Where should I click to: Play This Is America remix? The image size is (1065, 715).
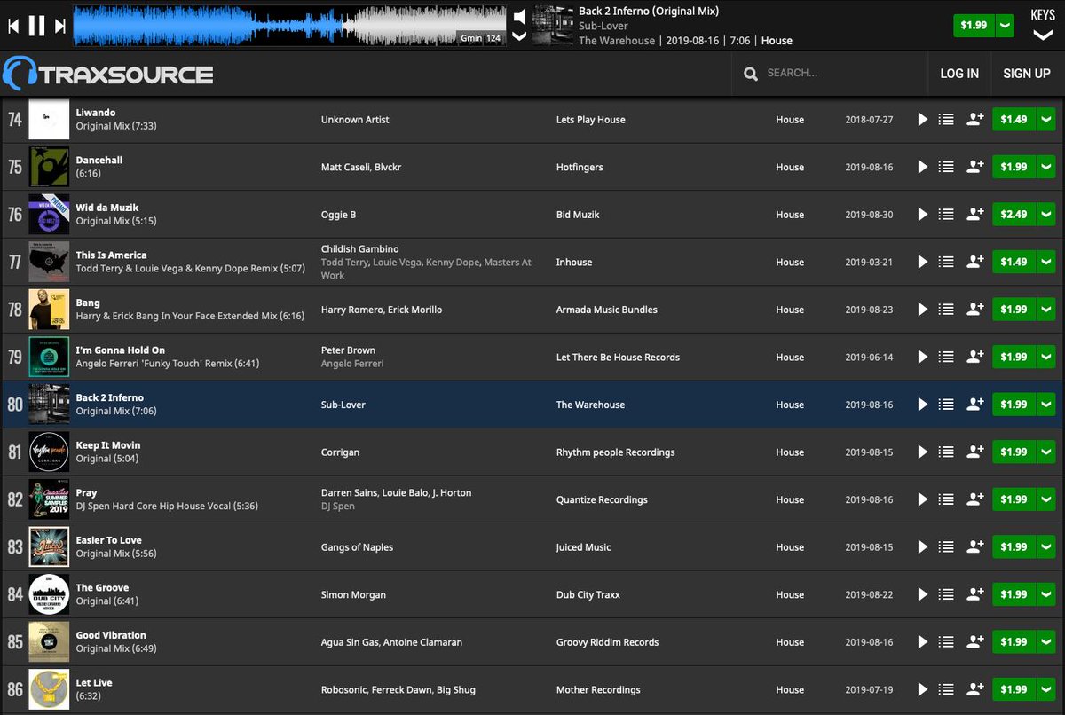[x=922, y=262]
